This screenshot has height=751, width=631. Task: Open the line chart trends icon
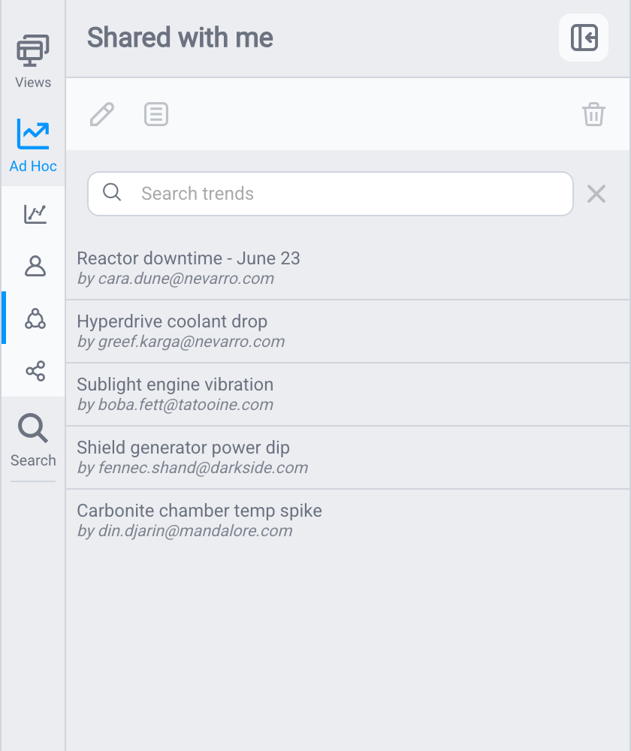pos(35,213)
